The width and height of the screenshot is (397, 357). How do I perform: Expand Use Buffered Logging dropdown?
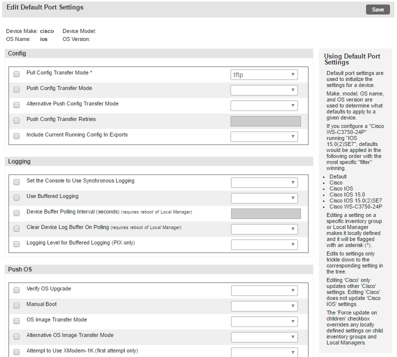tap(264, 198)
